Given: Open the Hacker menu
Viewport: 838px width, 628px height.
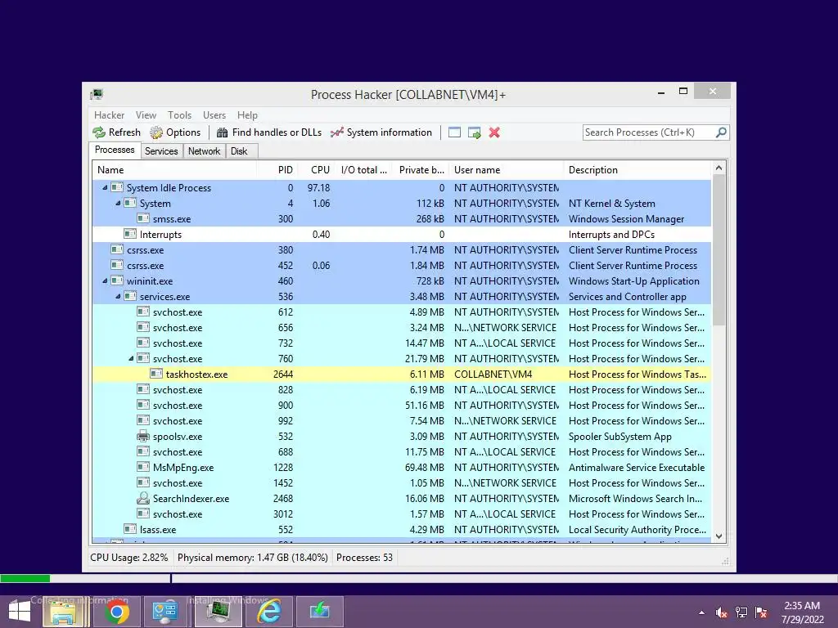Looking at the screenshot, I should click(x=109, y=114).
